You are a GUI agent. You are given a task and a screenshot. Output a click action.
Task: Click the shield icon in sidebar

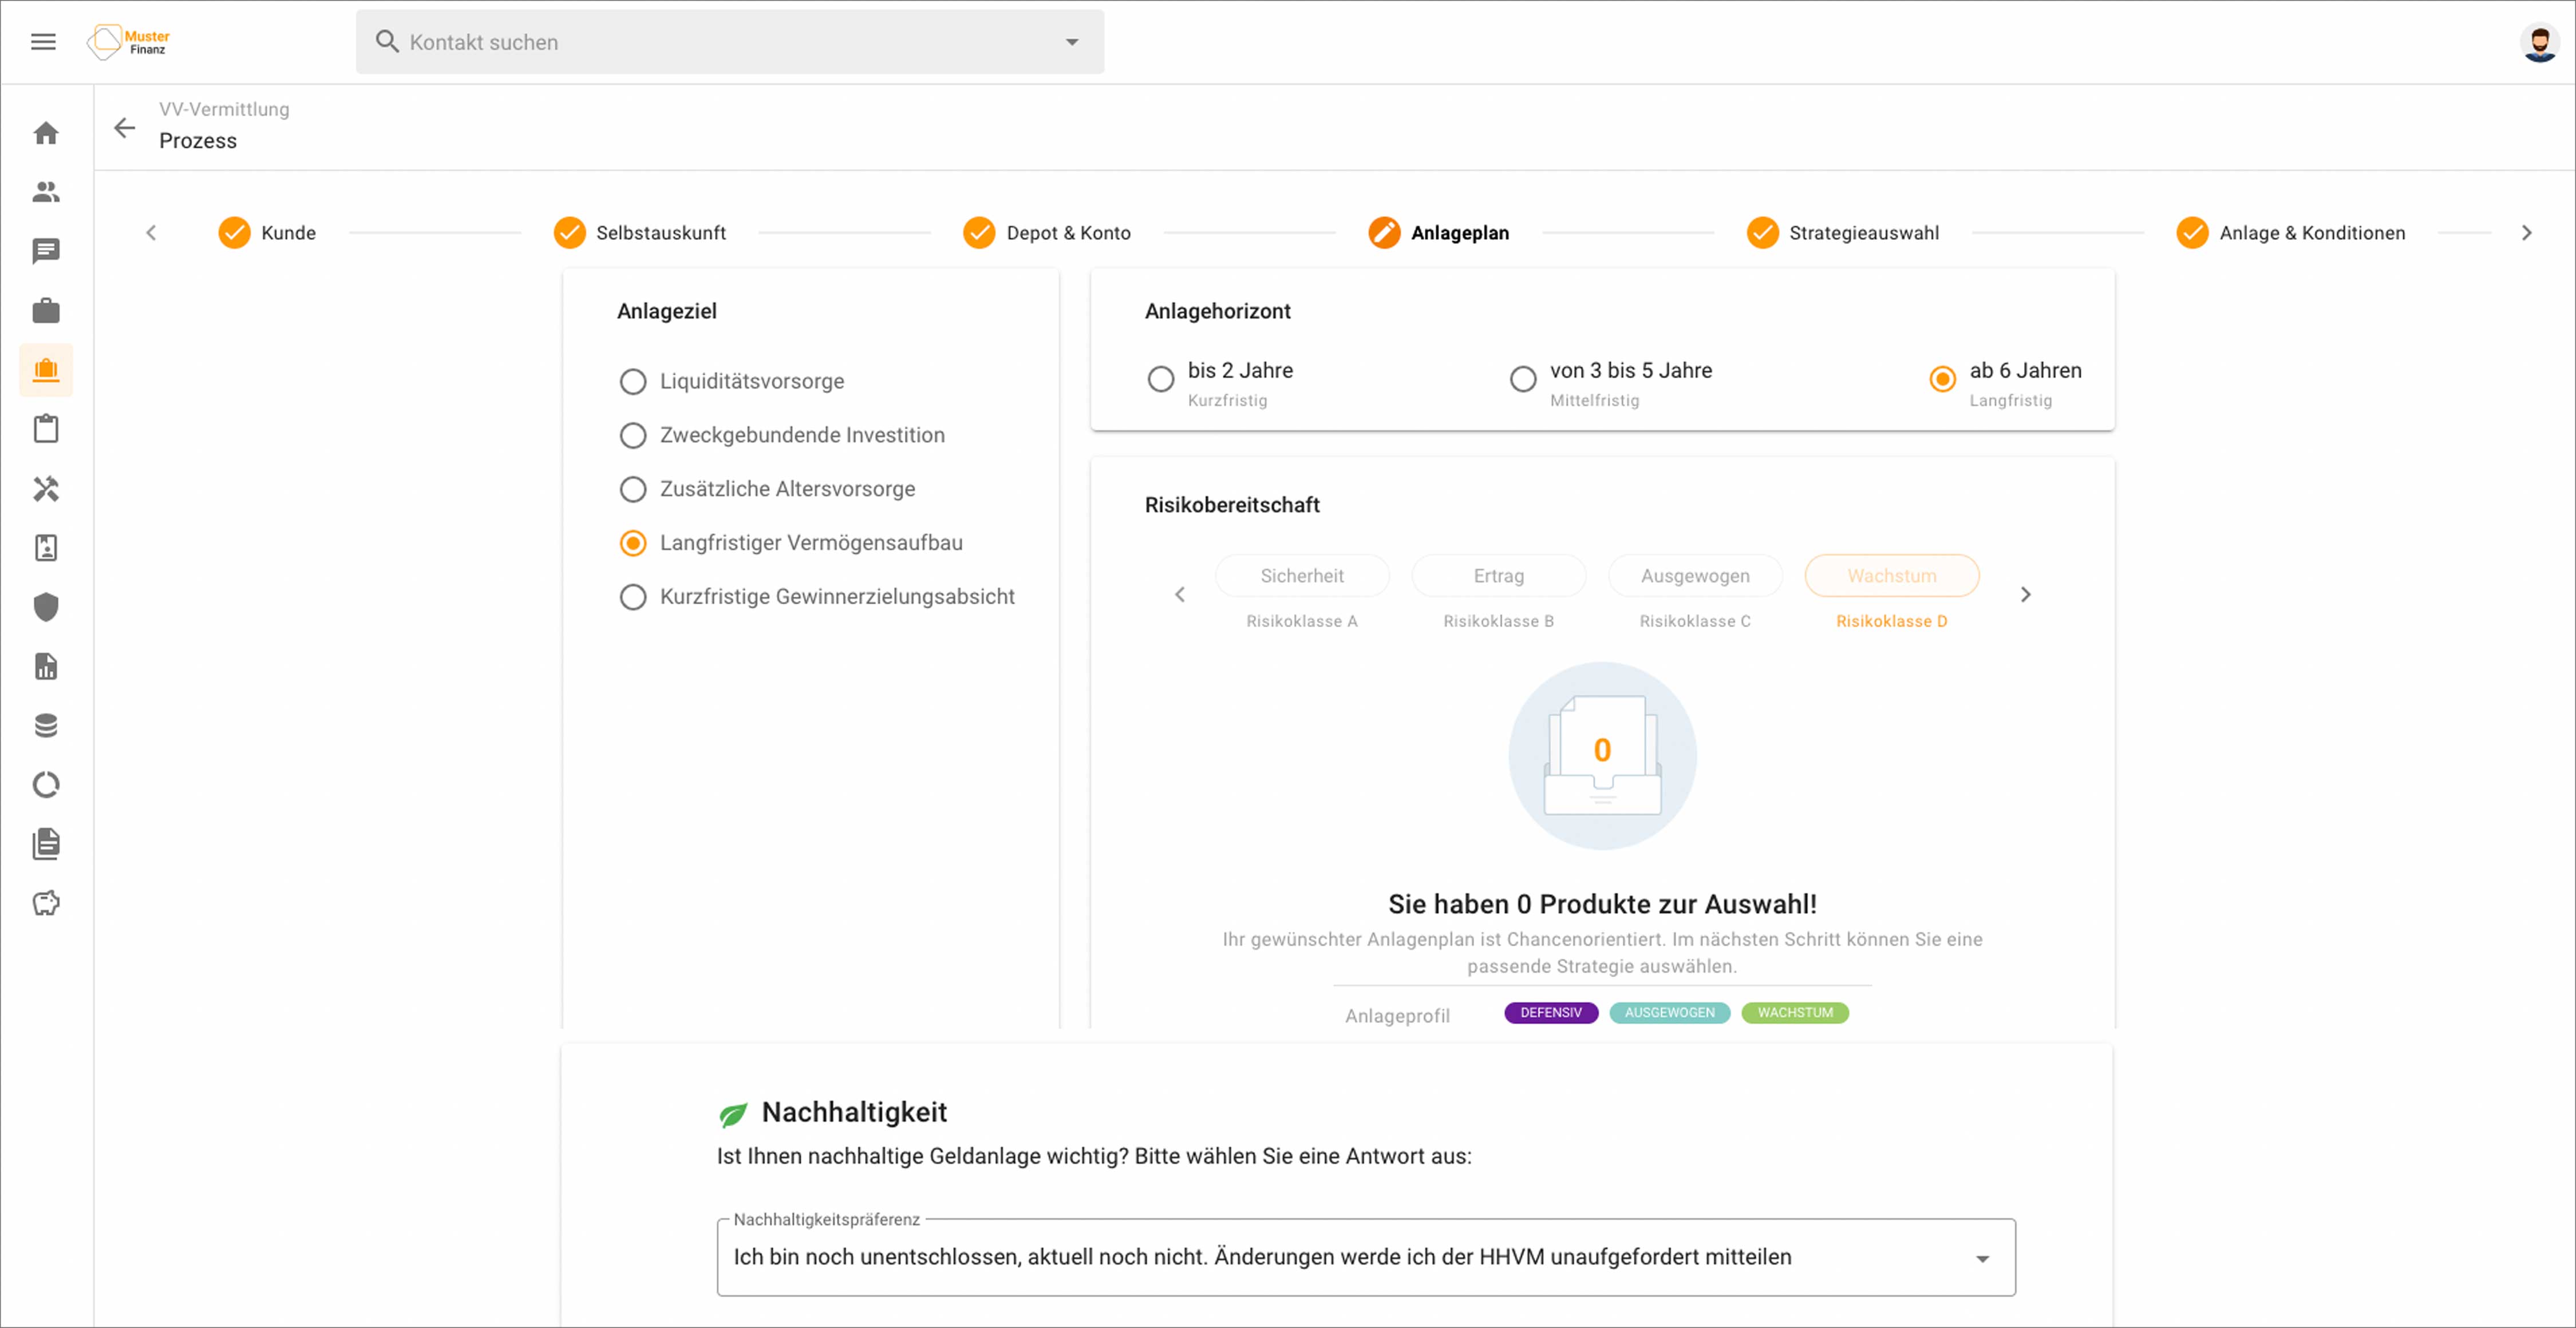46,606
